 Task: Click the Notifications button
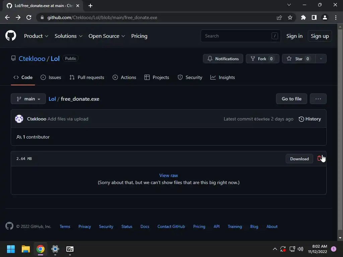223,59
